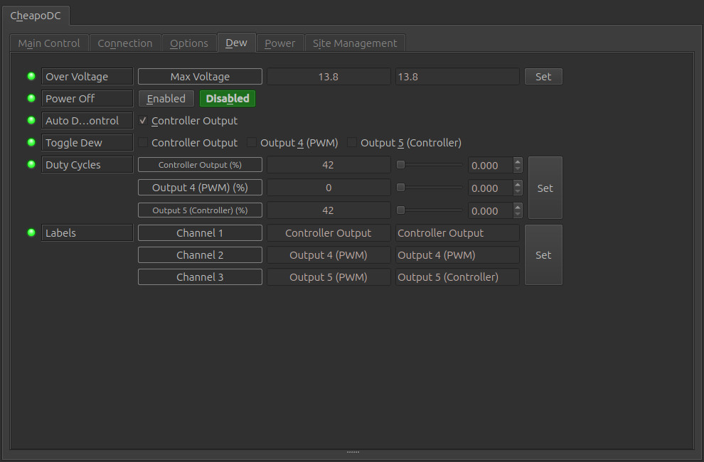This screenshot has width=704, height=462.
Task: Click the Power Off status indicator
Action: point(31,99)
